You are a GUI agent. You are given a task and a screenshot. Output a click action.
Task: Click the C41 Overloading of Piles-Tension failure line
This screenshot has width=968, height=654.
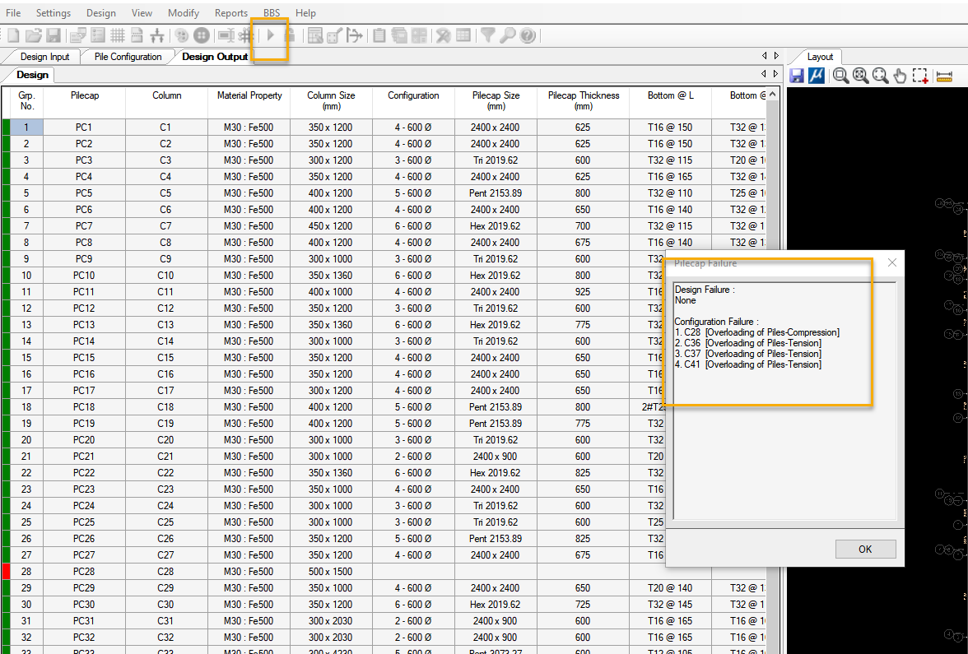coord(747,364)
